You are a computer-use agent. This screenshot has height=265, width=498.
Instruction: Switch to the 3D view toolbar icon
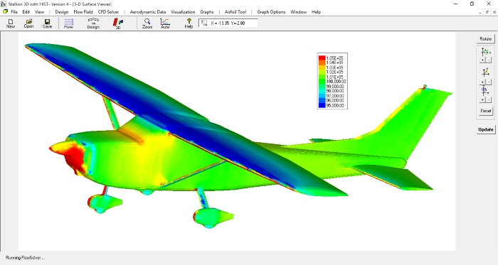(118, 23)
